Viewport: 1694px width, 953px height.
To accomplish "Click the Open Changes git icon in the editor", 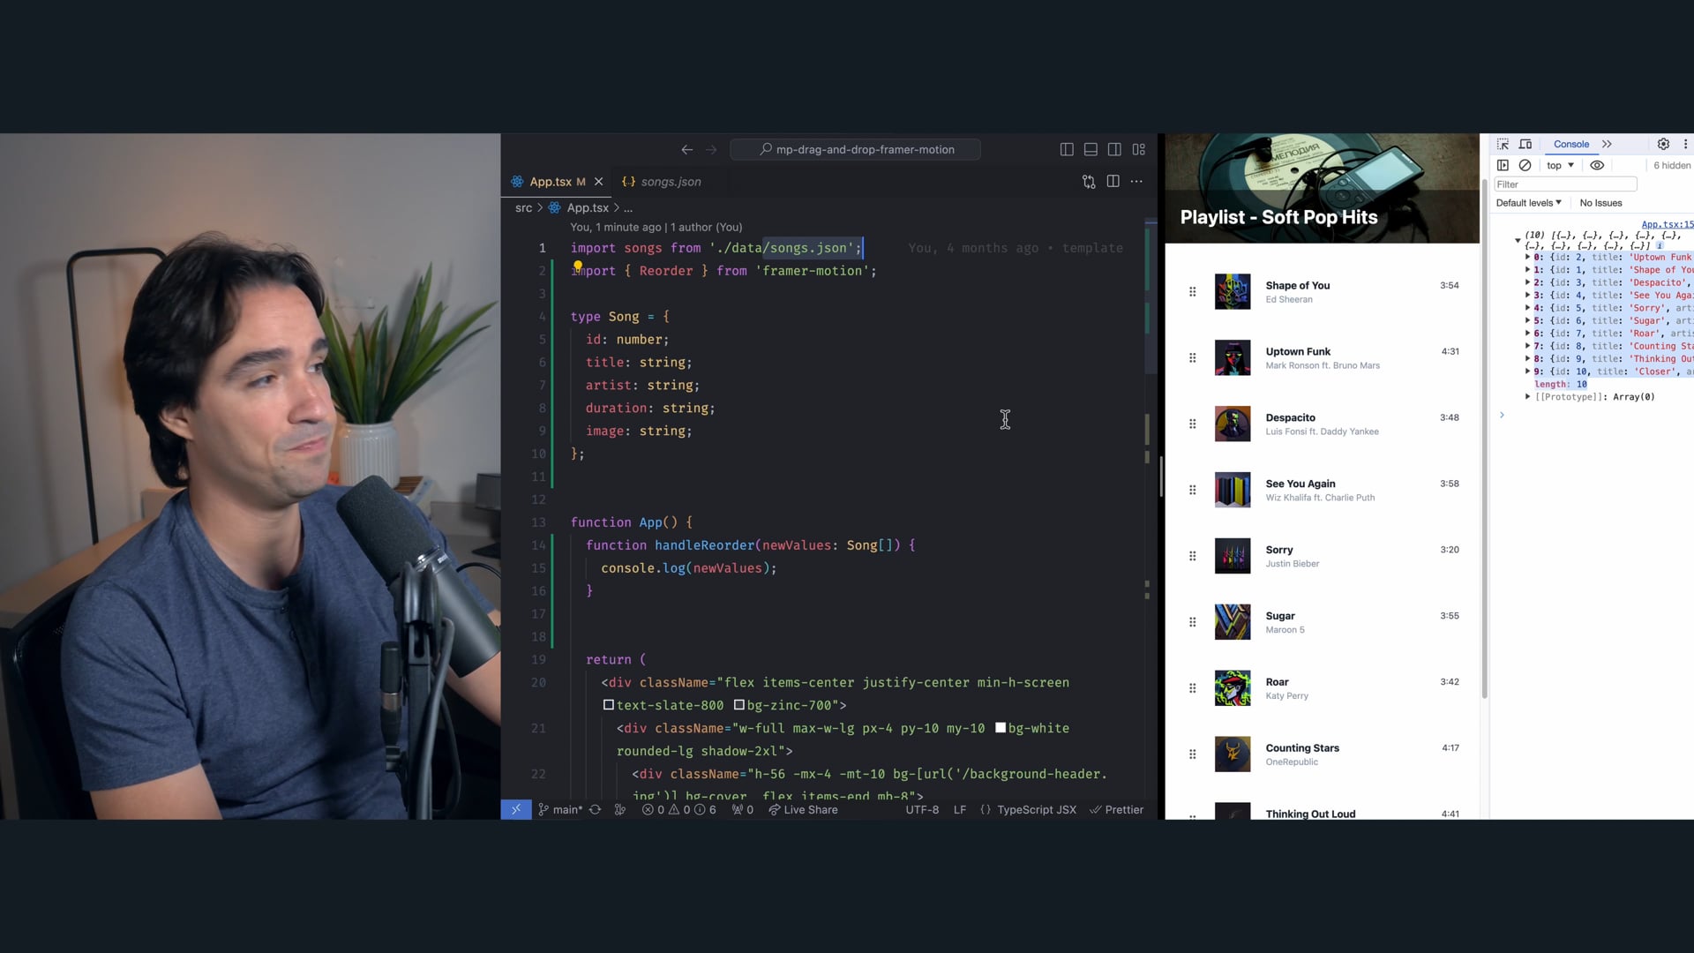I will [x=1089, y=182].
